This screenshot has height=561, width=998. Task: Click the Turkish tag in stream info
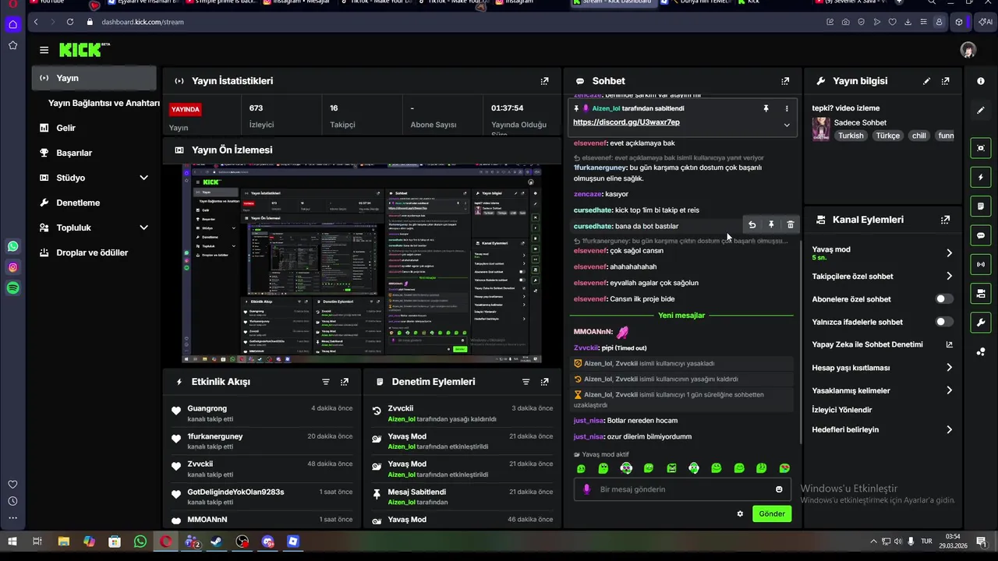[851, 136]
